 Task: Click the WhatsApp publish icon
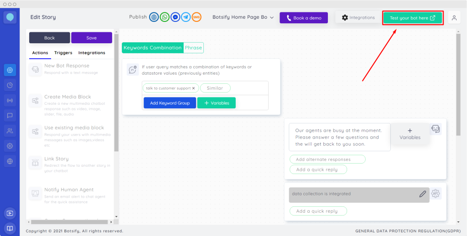pyautogui.click(x=165, y=17)
